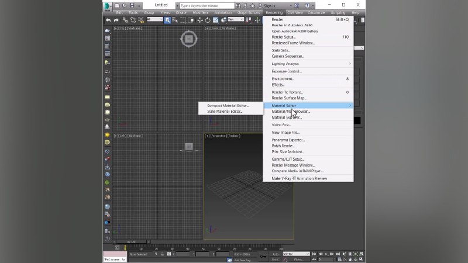Click the X coordinate input field
Viewport: 468px width, 263px height.
[x=183, y=254]
